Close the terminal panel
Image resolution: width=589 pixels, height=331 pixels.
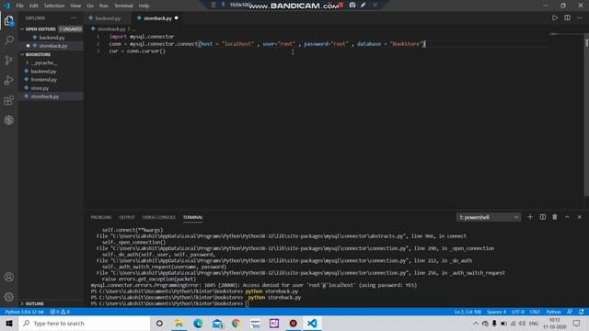pos(580,217)
